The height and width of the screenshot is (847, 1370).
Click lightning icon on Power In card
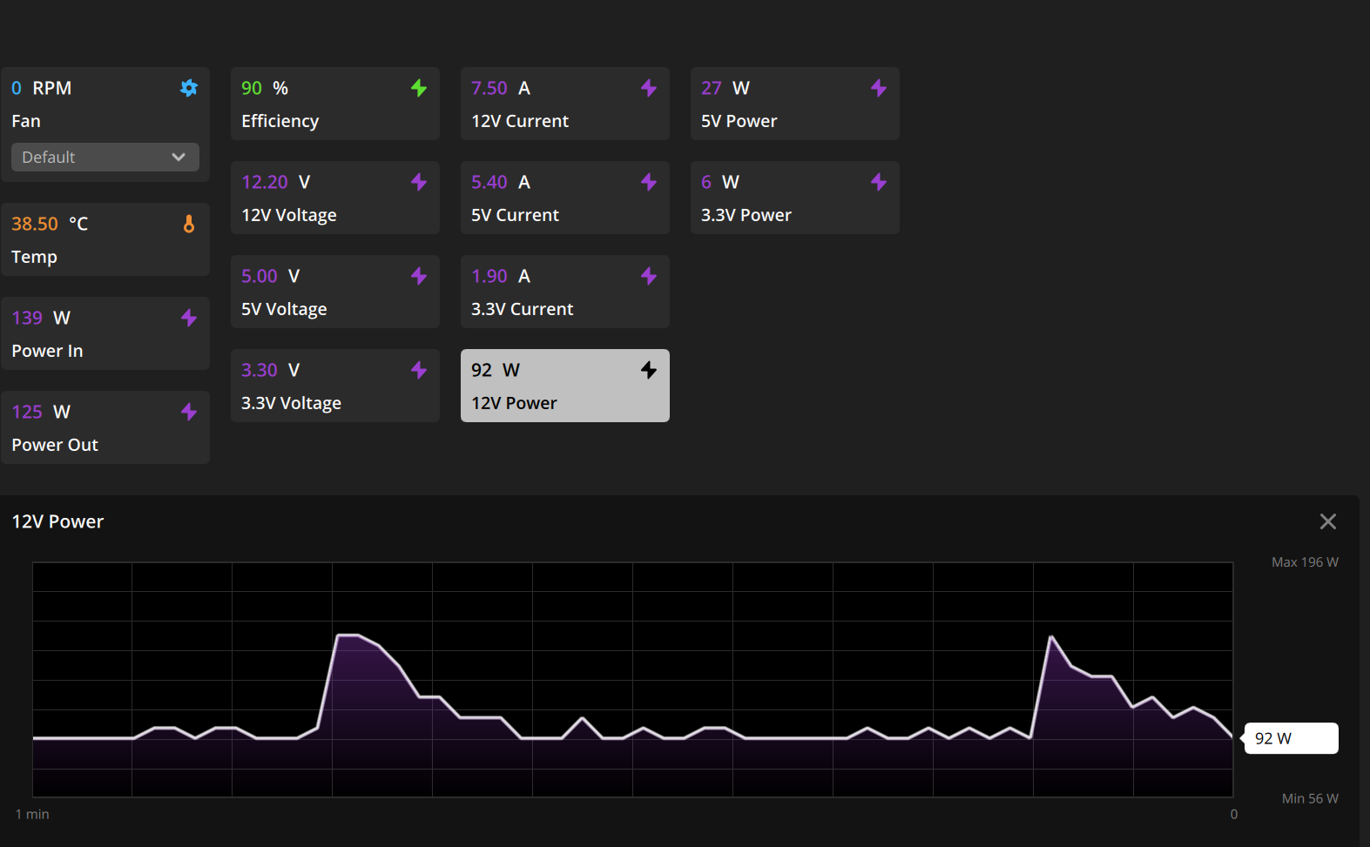(x=189, y=318)
